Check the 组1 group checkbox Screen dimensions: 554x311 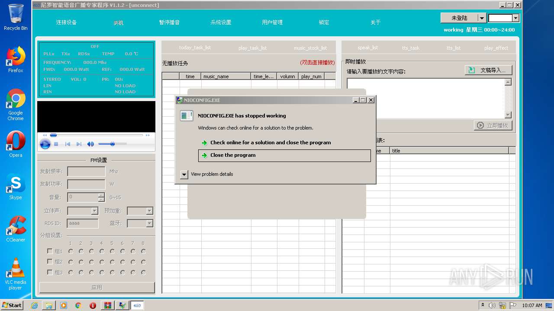tap(50, 251)
